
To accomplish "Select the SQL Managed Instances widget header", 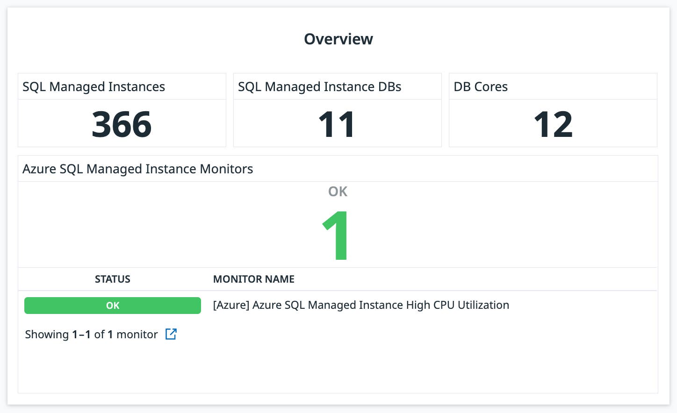I will 94,86.
